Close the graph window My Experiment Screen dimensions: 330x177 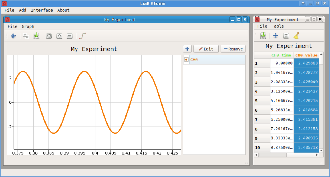pos(245,19)
